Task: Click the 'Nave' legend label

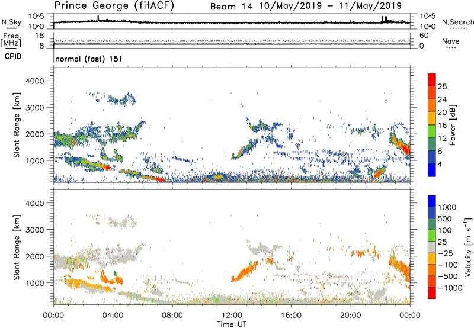Action: coord(451,41)
